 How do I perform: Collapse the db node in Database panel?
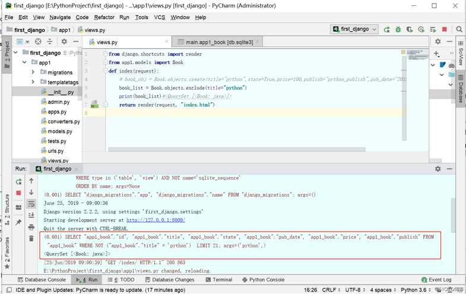tap(433, 65)
